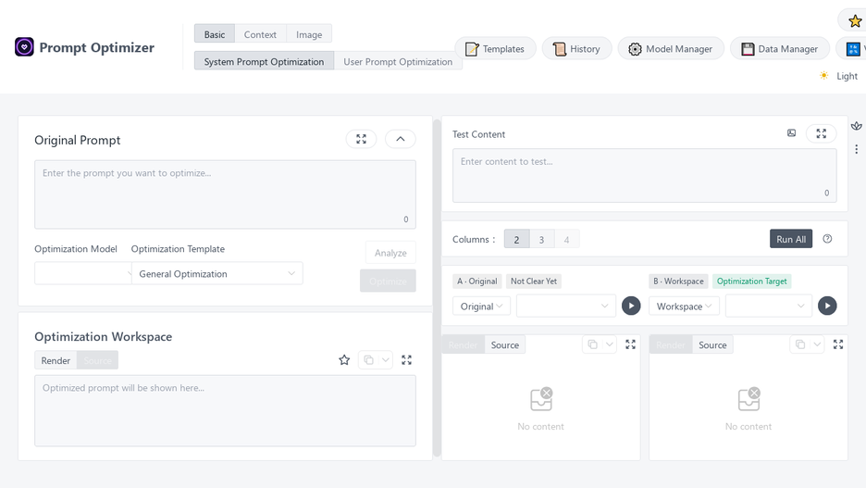Image resolution: width=866 pixels, height=488 pixels.
Task: Click the yellow star favorites icon
Action: pos(854,21)
